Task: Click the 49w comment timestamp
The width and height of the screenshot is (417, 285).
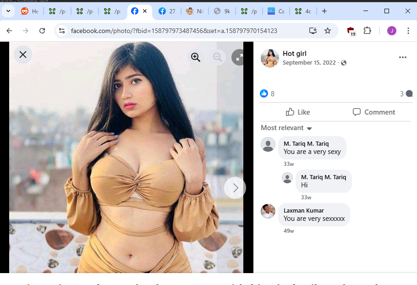Action: pos(289,231)
